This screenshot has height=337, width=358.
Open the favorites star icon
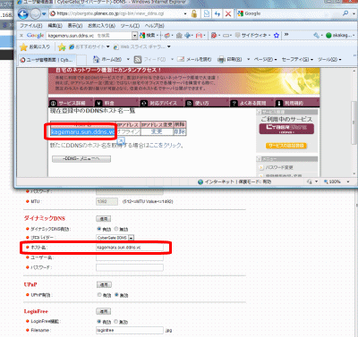point(23,46)
